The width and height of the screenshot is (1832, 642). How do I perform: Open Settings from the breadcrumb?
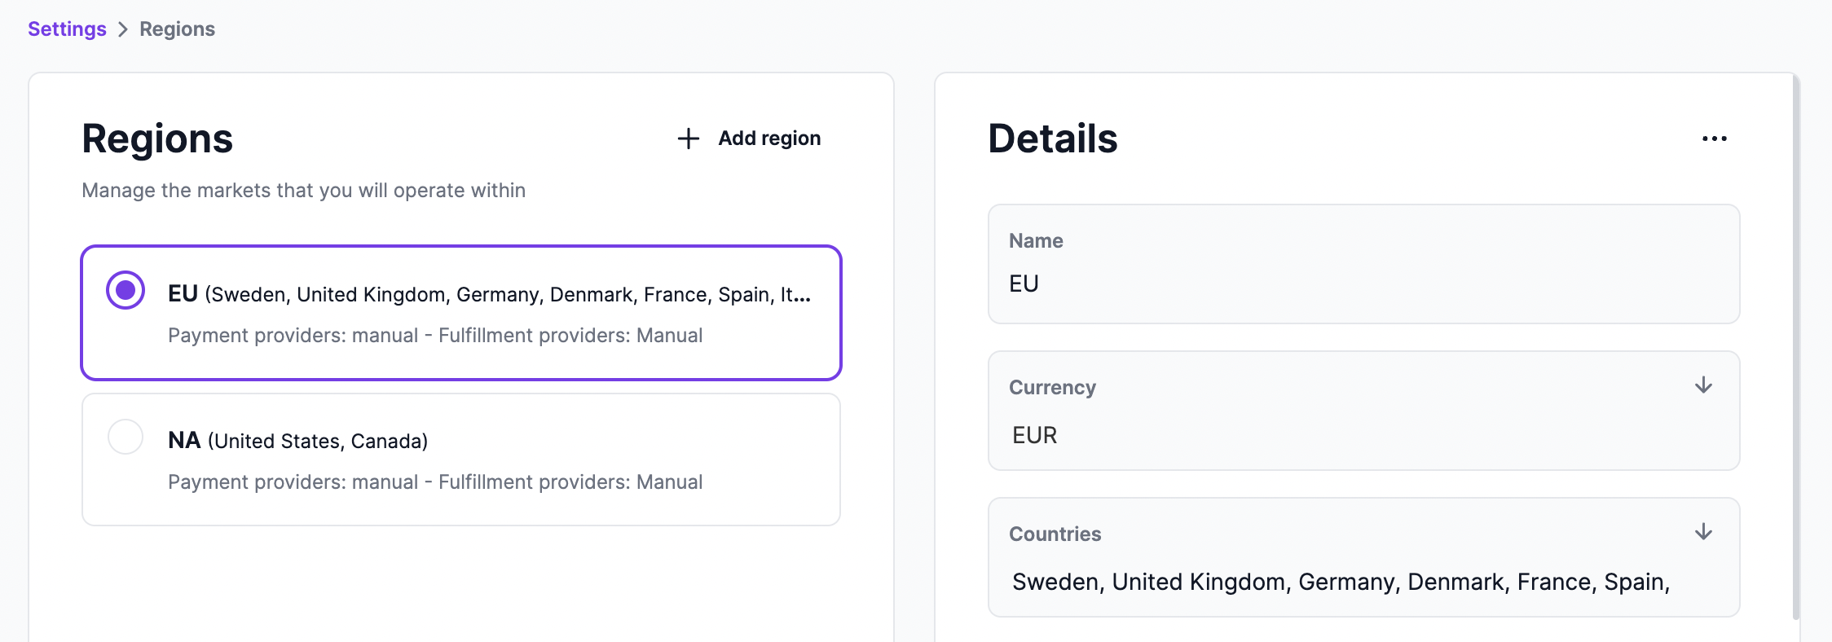pyautogui.click(x=66, y=29)
